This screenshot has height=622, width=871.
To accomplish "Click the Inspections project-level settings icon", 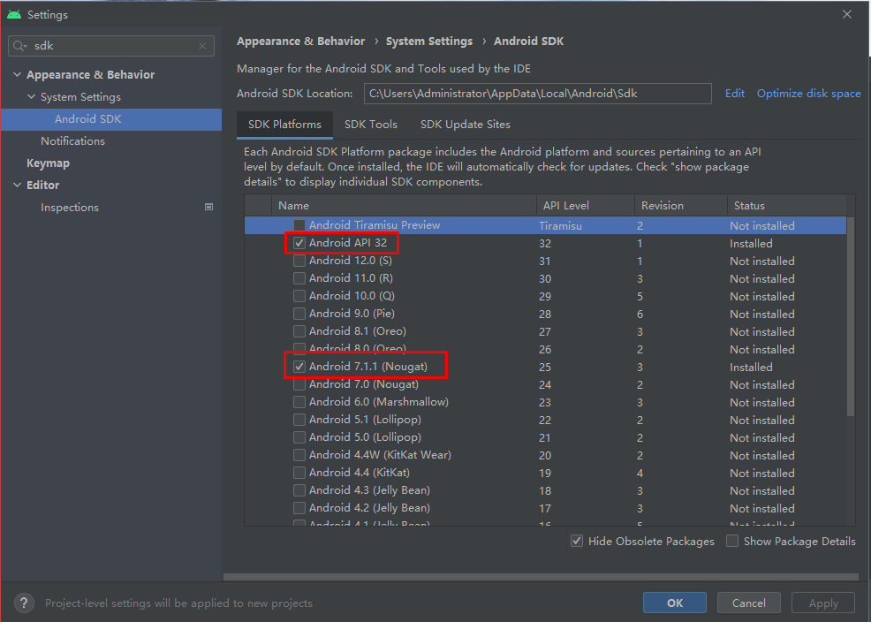I will coord(209,207).
